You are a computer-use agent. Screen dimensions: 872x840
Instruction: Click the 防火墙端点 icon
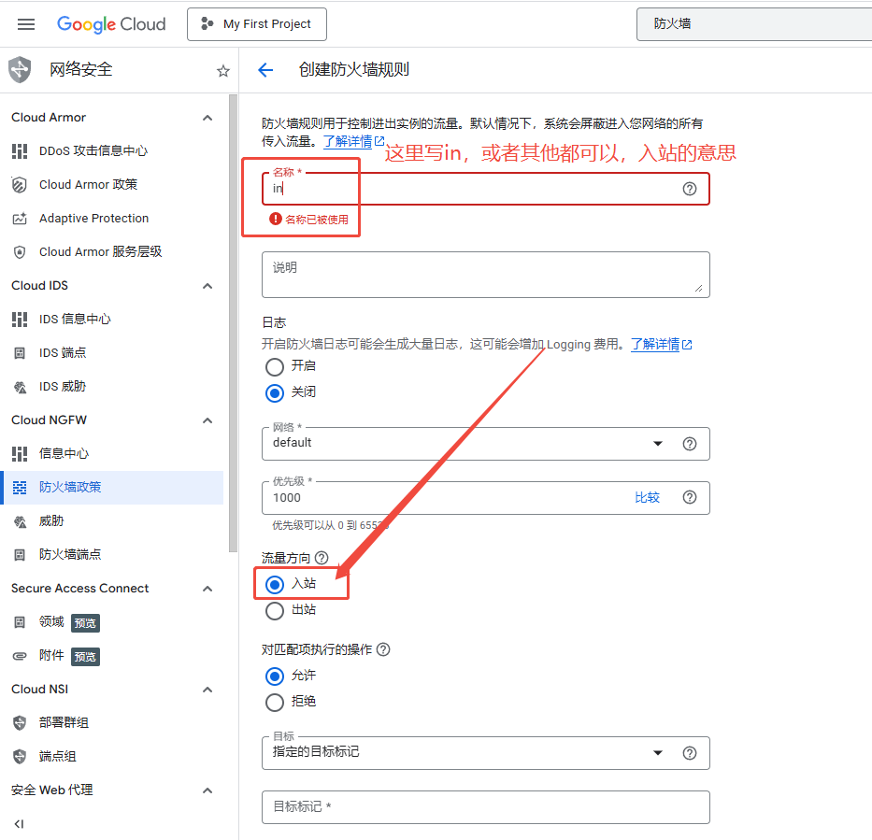point(20,555)
